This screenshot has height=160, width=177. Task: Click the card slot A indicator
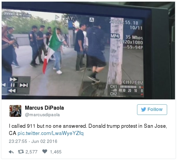coord(92,20)
